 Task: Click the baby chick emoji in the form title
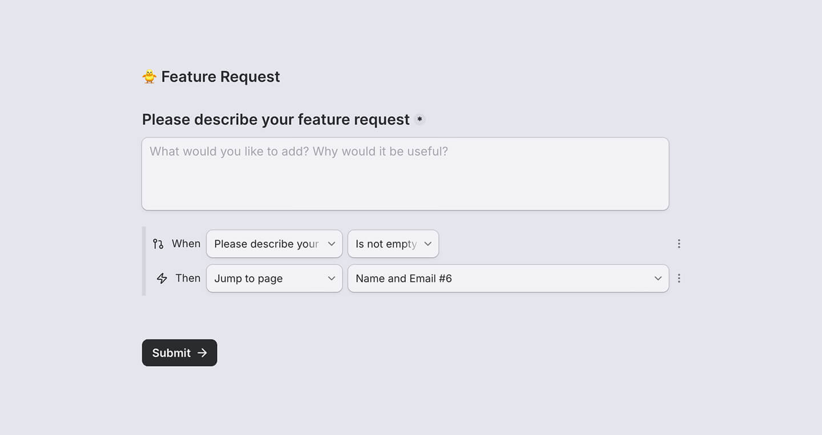coord(148,76)
